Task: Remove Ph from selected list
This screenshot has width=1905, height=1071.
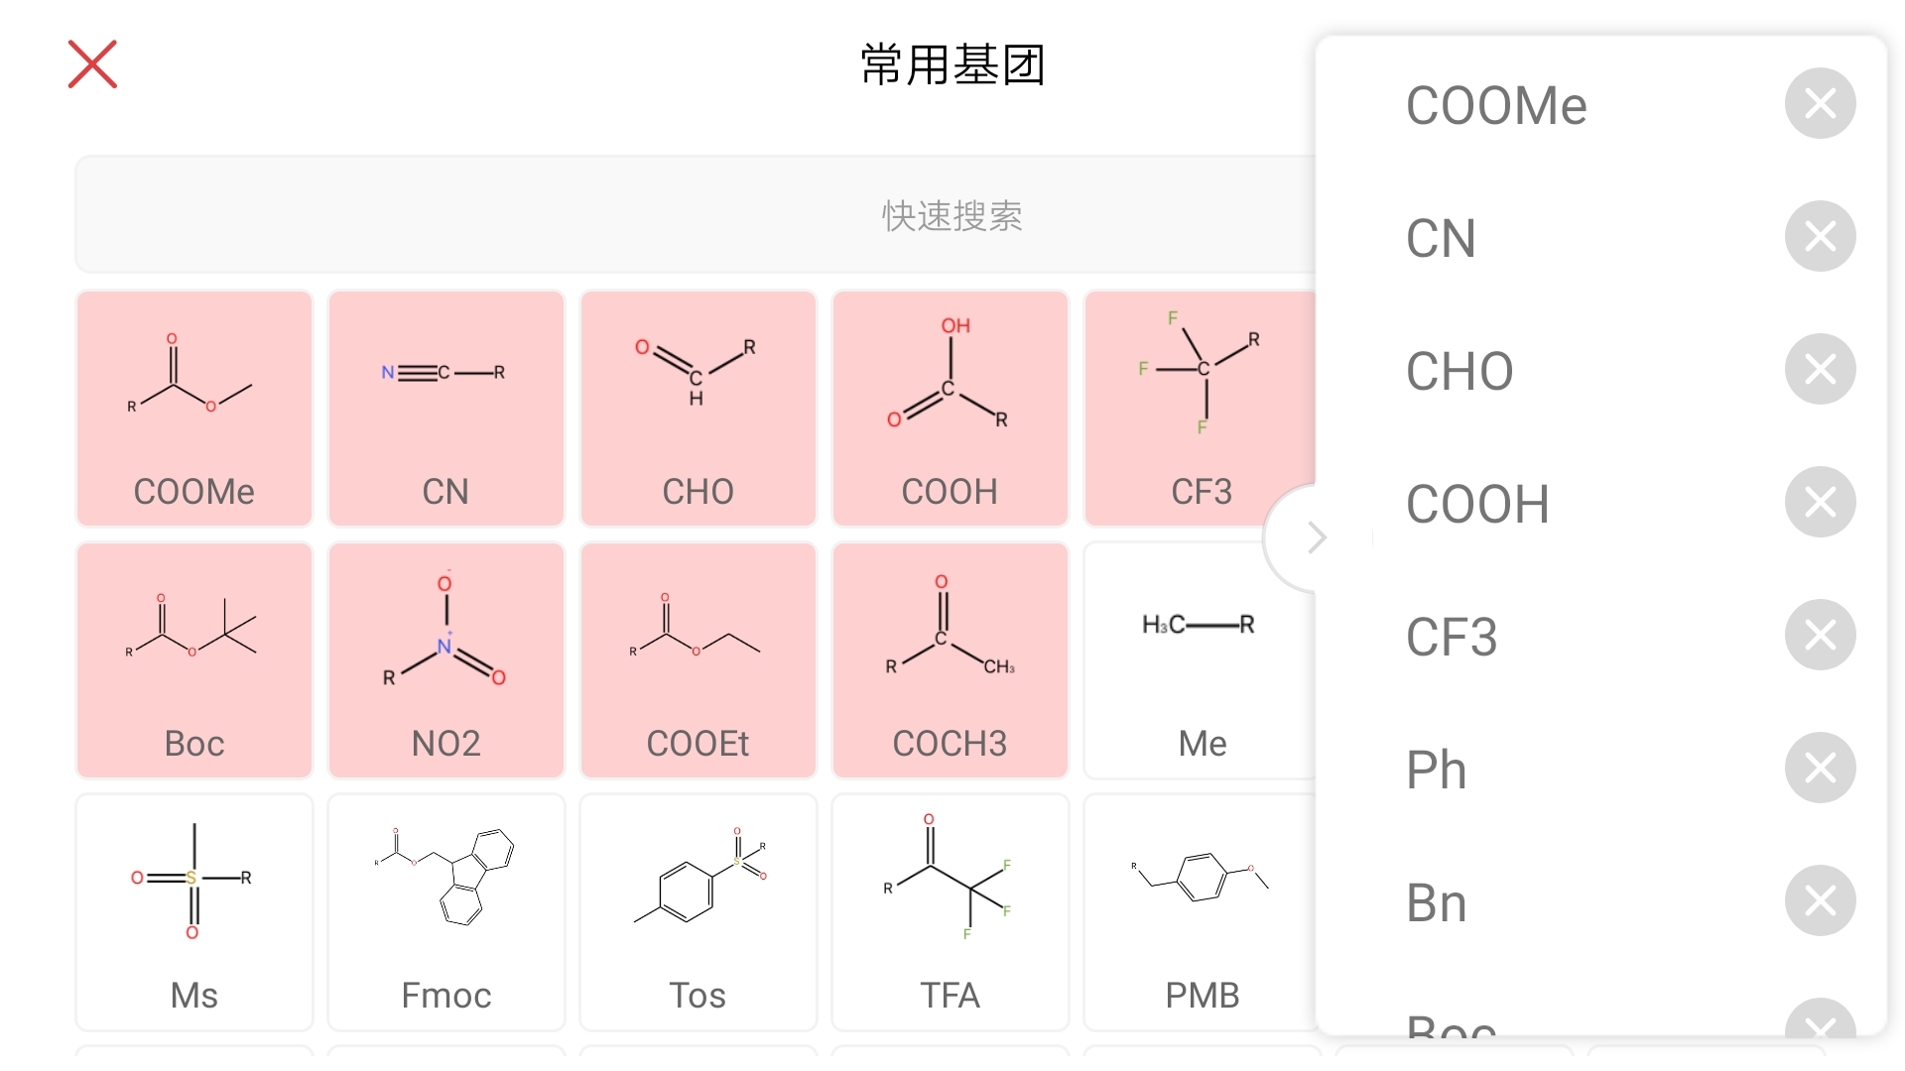Action: coord(1820,768)
